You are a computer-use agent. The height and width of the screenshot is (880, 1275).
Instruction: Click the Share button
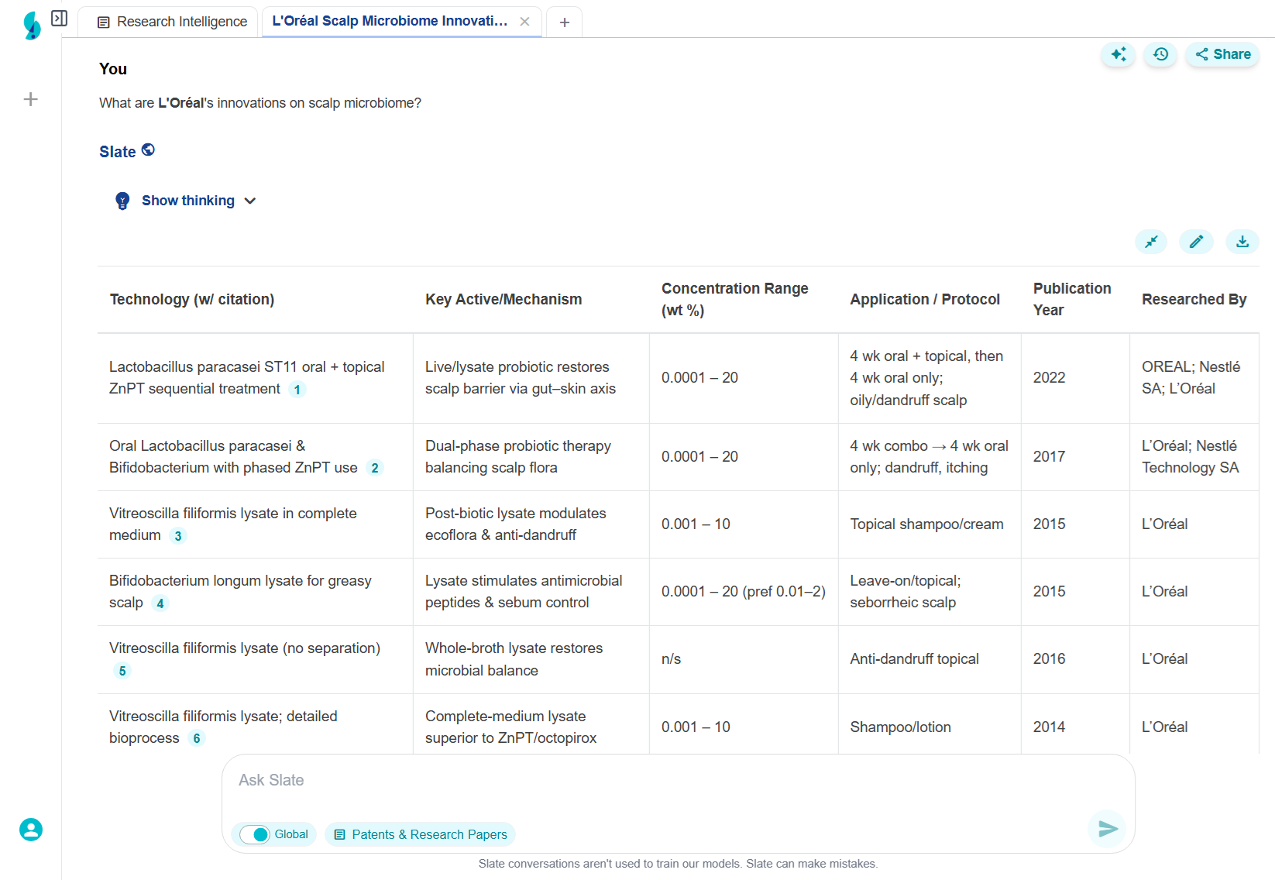(x=1222, y=54)
